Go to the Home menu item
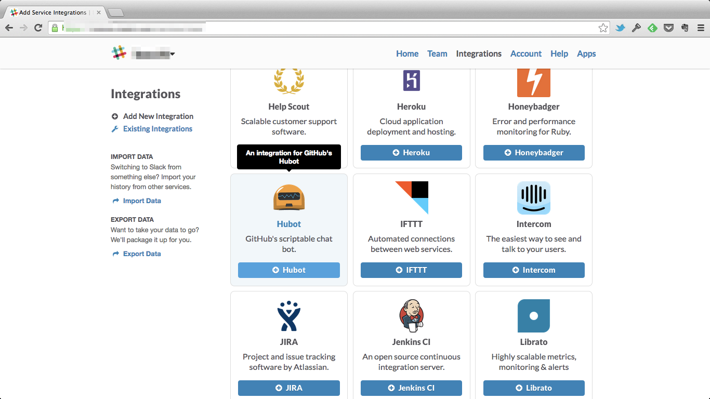The image size is (710, 399). [407, 54]
